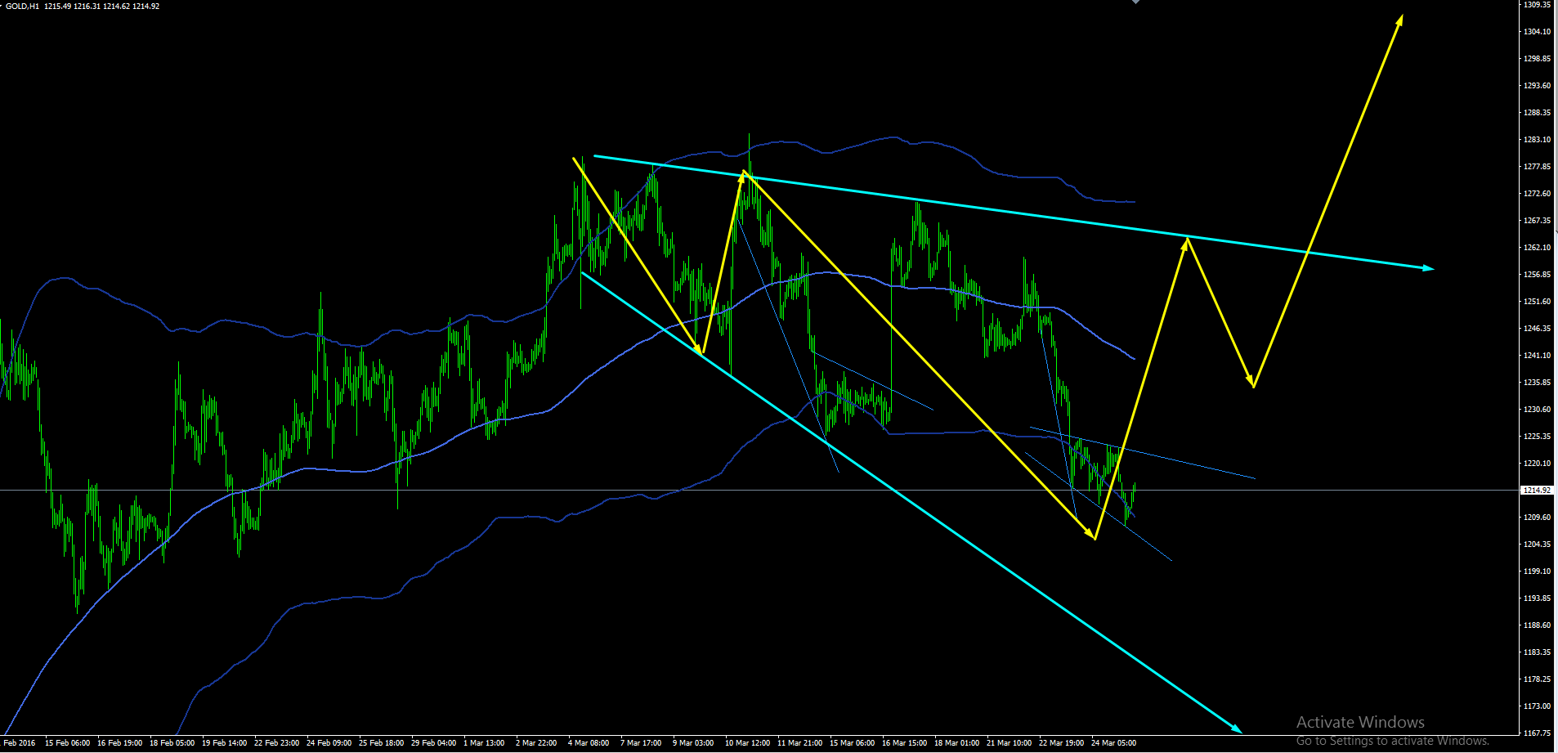
Task: Click the 1309.35 price axis label
Action: click(x=1538, y=5)
